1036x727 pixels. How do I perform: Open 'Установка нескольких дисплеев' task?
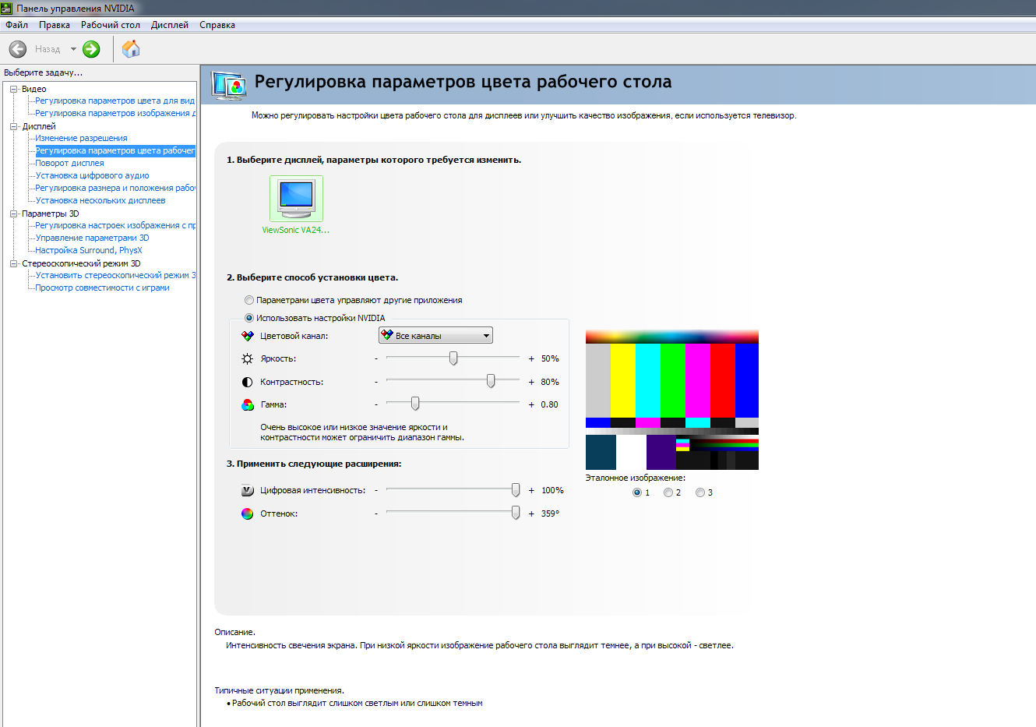100,200
